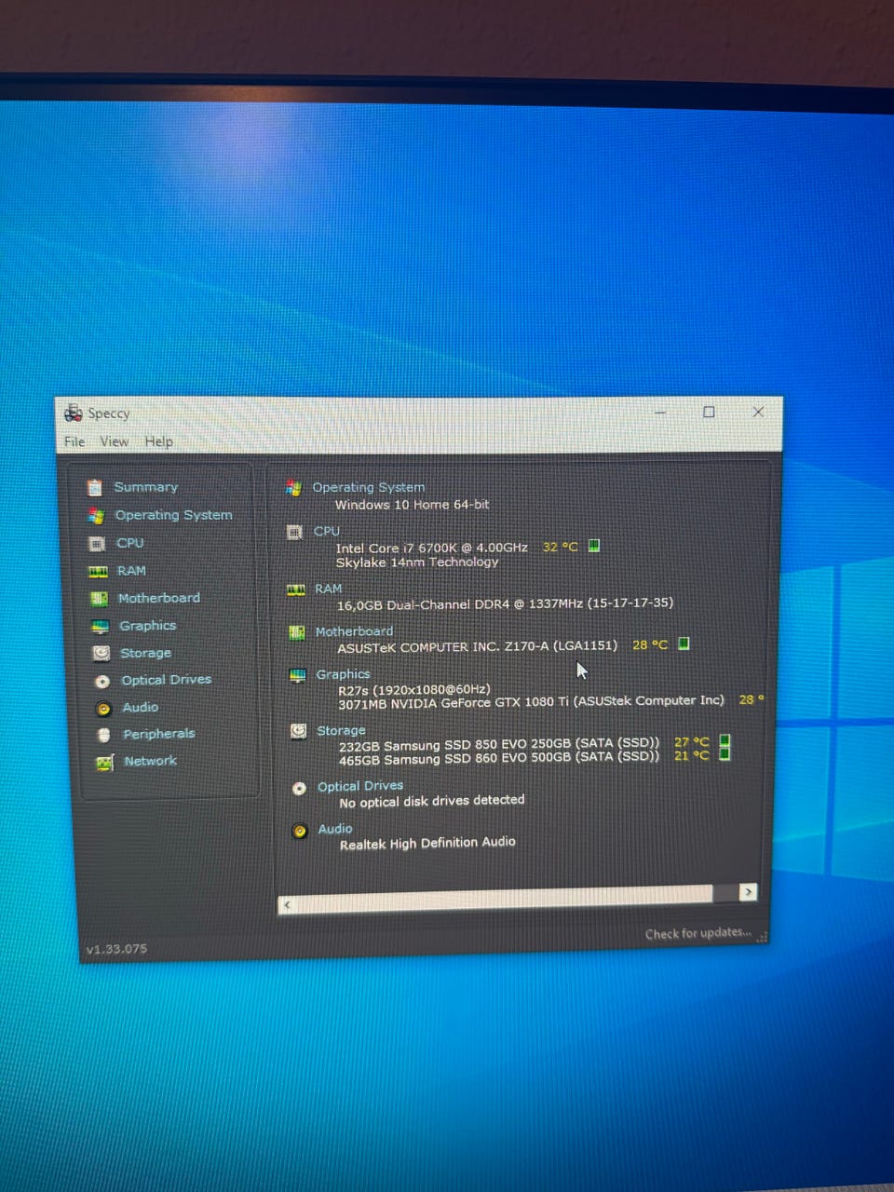The height and width of the screenshot is (1192, 894).
Task: Select Motherboard in the sidebar
Action: (x=159, y=598)
